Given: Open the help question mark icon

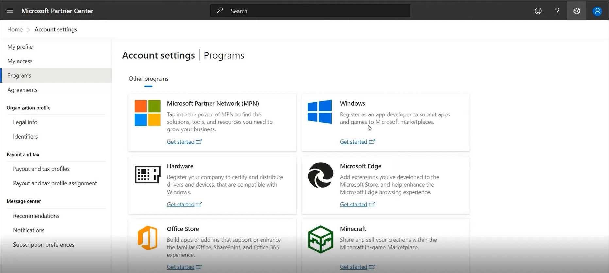Looking at the screenshot, I should pos(557,11).
